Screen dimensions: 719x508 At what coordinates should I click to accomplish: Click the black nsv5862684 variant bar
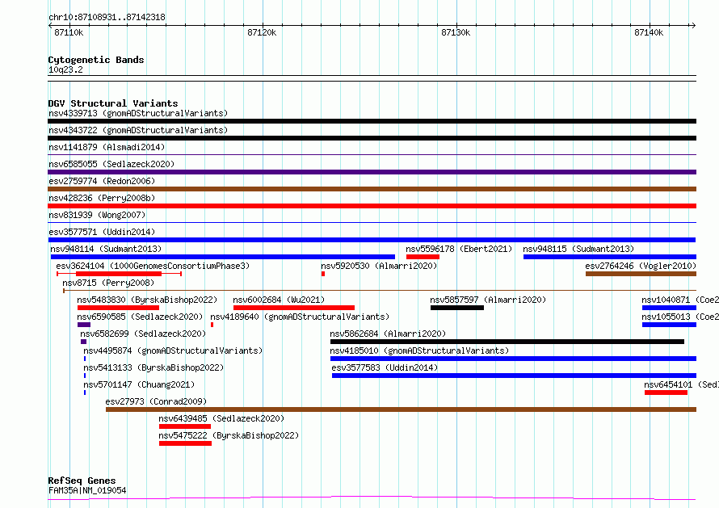click(507, 342)
